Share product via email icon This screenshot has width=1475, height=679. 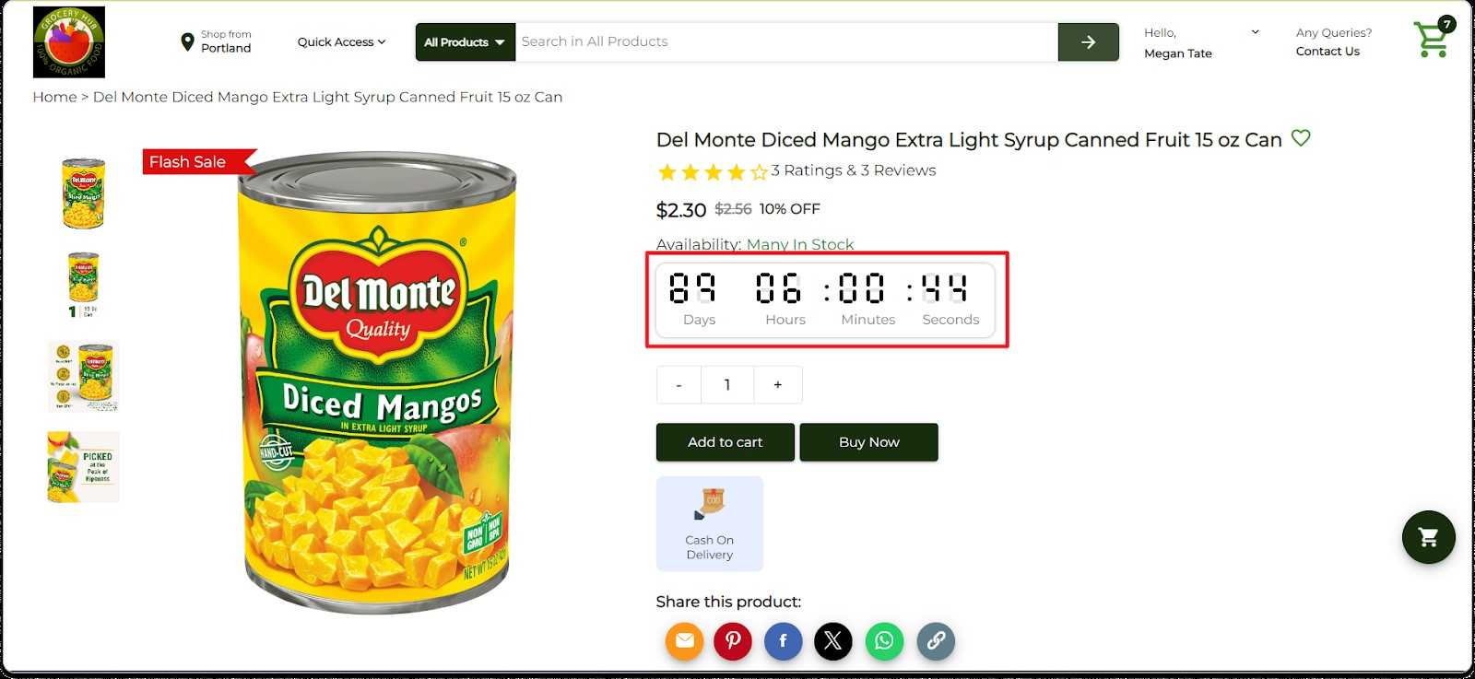coord(684,641)
